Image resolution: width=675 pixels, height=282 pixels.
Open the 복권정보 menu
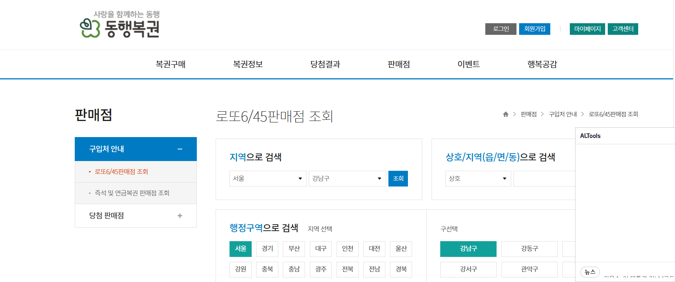[248, 64]
